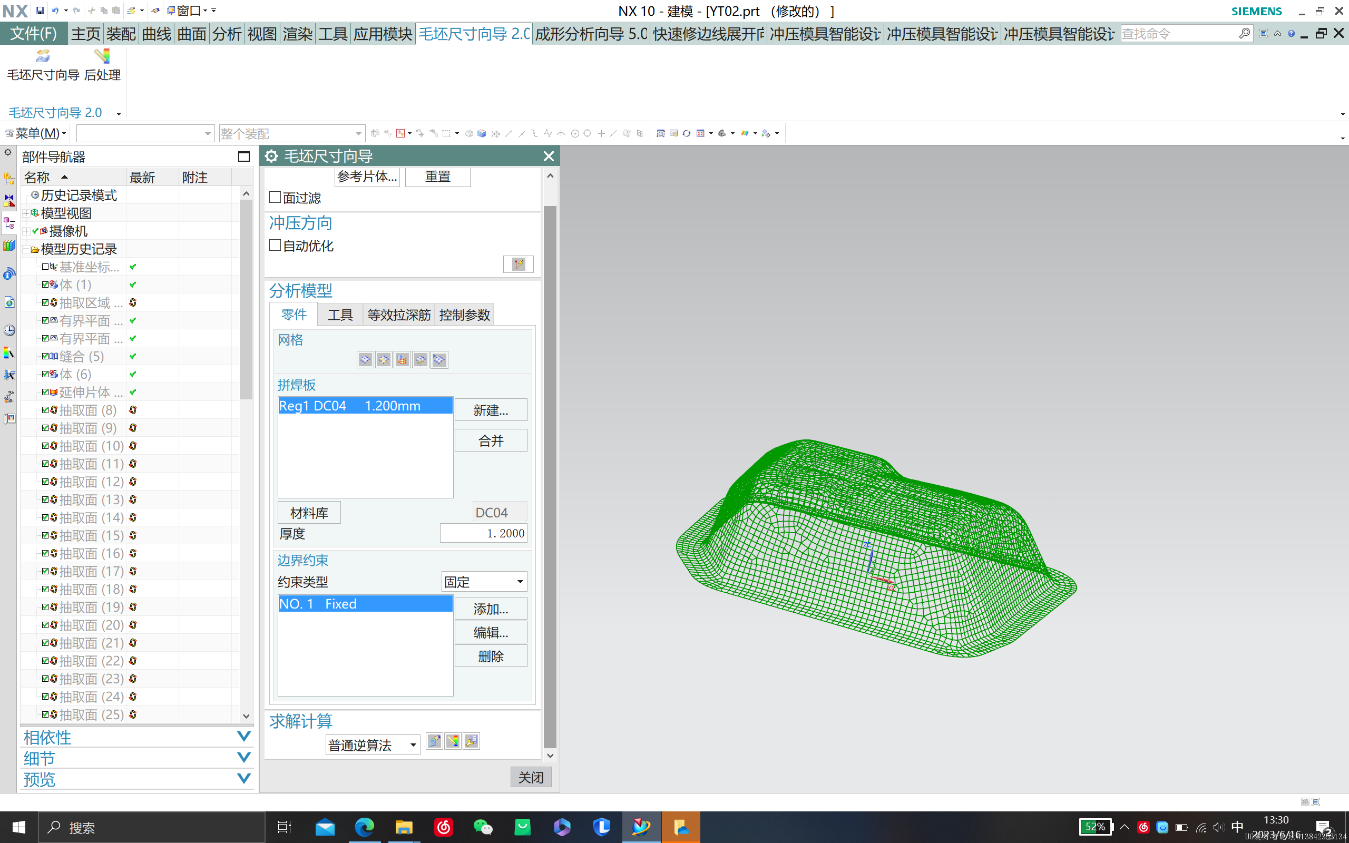Switch to the 主页 ribbon tab
The width and height of the screenshot is (1349, 843).
(x=85, y=33)
